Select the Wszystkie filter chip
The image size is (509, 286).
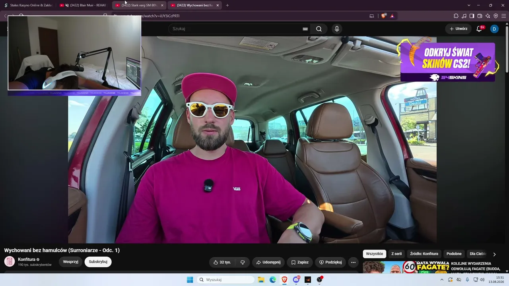[374, 254]
